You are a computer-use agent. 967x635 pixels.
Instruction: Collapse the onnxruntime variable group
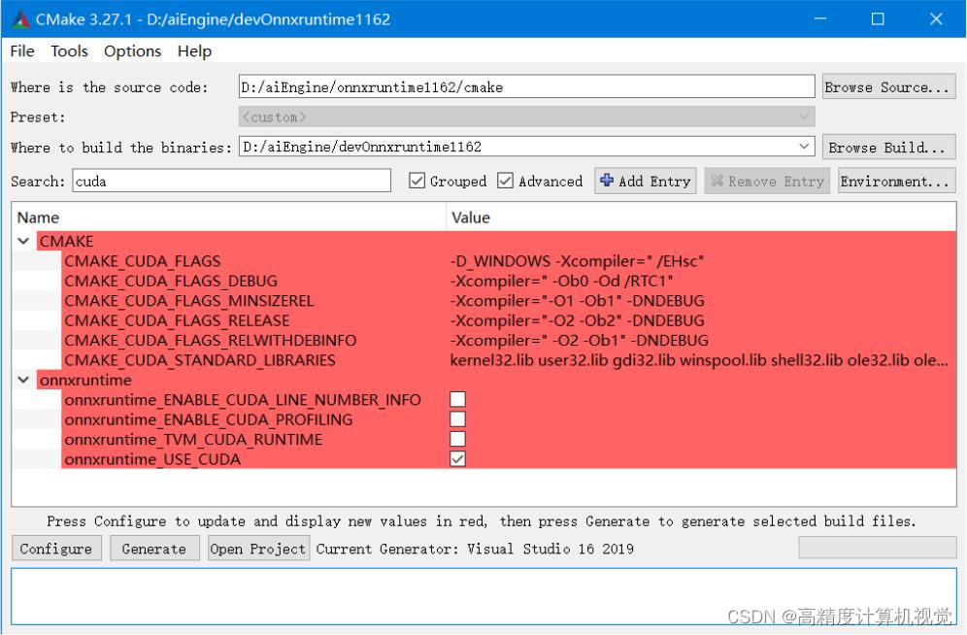click(23, 378)
